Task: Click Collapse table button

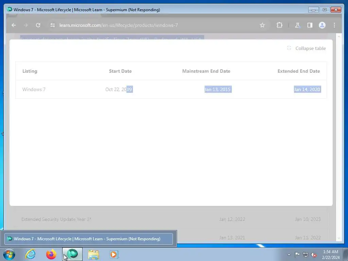Action: pyautogui.click(x=306, y=48)
